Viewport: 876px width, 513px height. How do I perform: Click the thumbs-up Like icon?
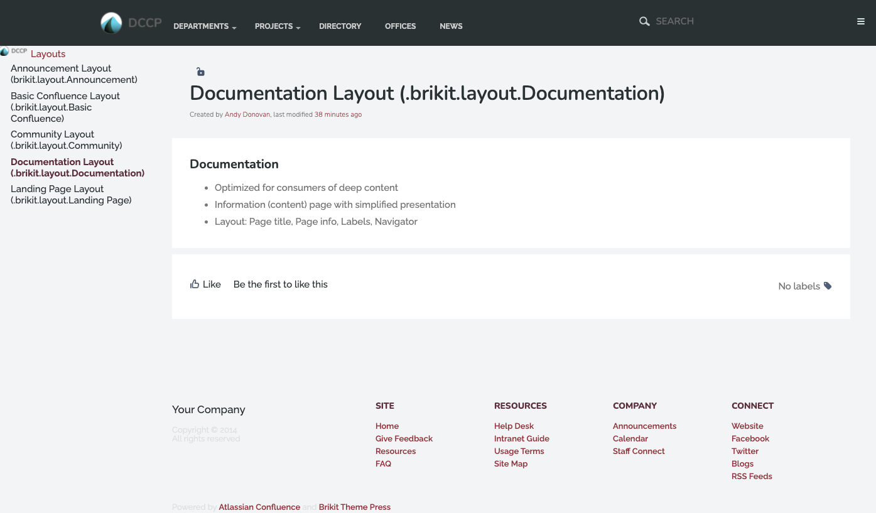tap(195, 284)
